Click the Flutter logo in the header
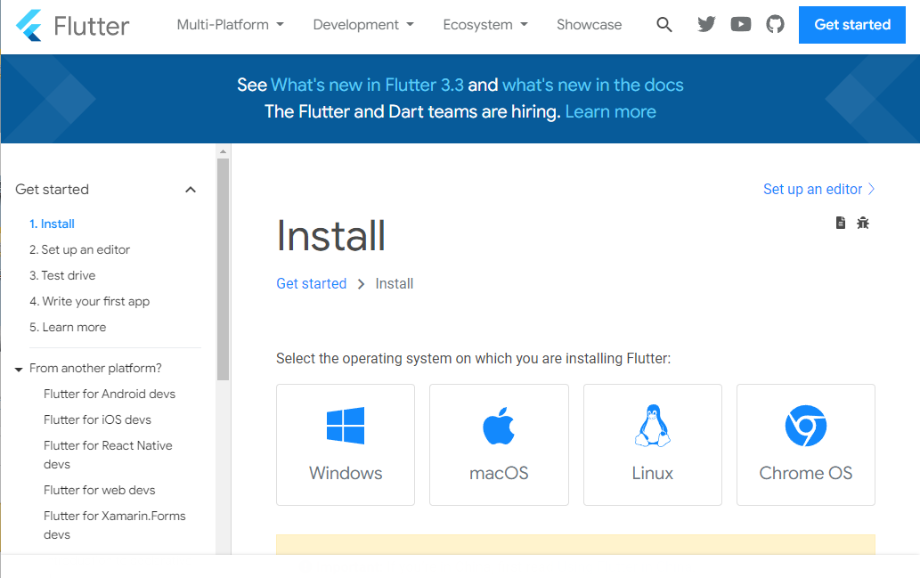This screenshot has height=578, width=920. (x=72, y=26)
